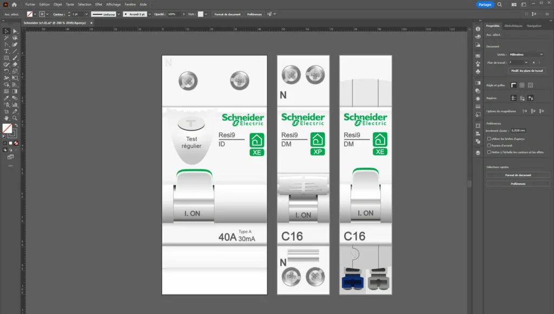Select the Direct Selection (white arrow) tool
The width and height of the screenshot is (554, 314).
pyautogui.click(x=15, y=31)
